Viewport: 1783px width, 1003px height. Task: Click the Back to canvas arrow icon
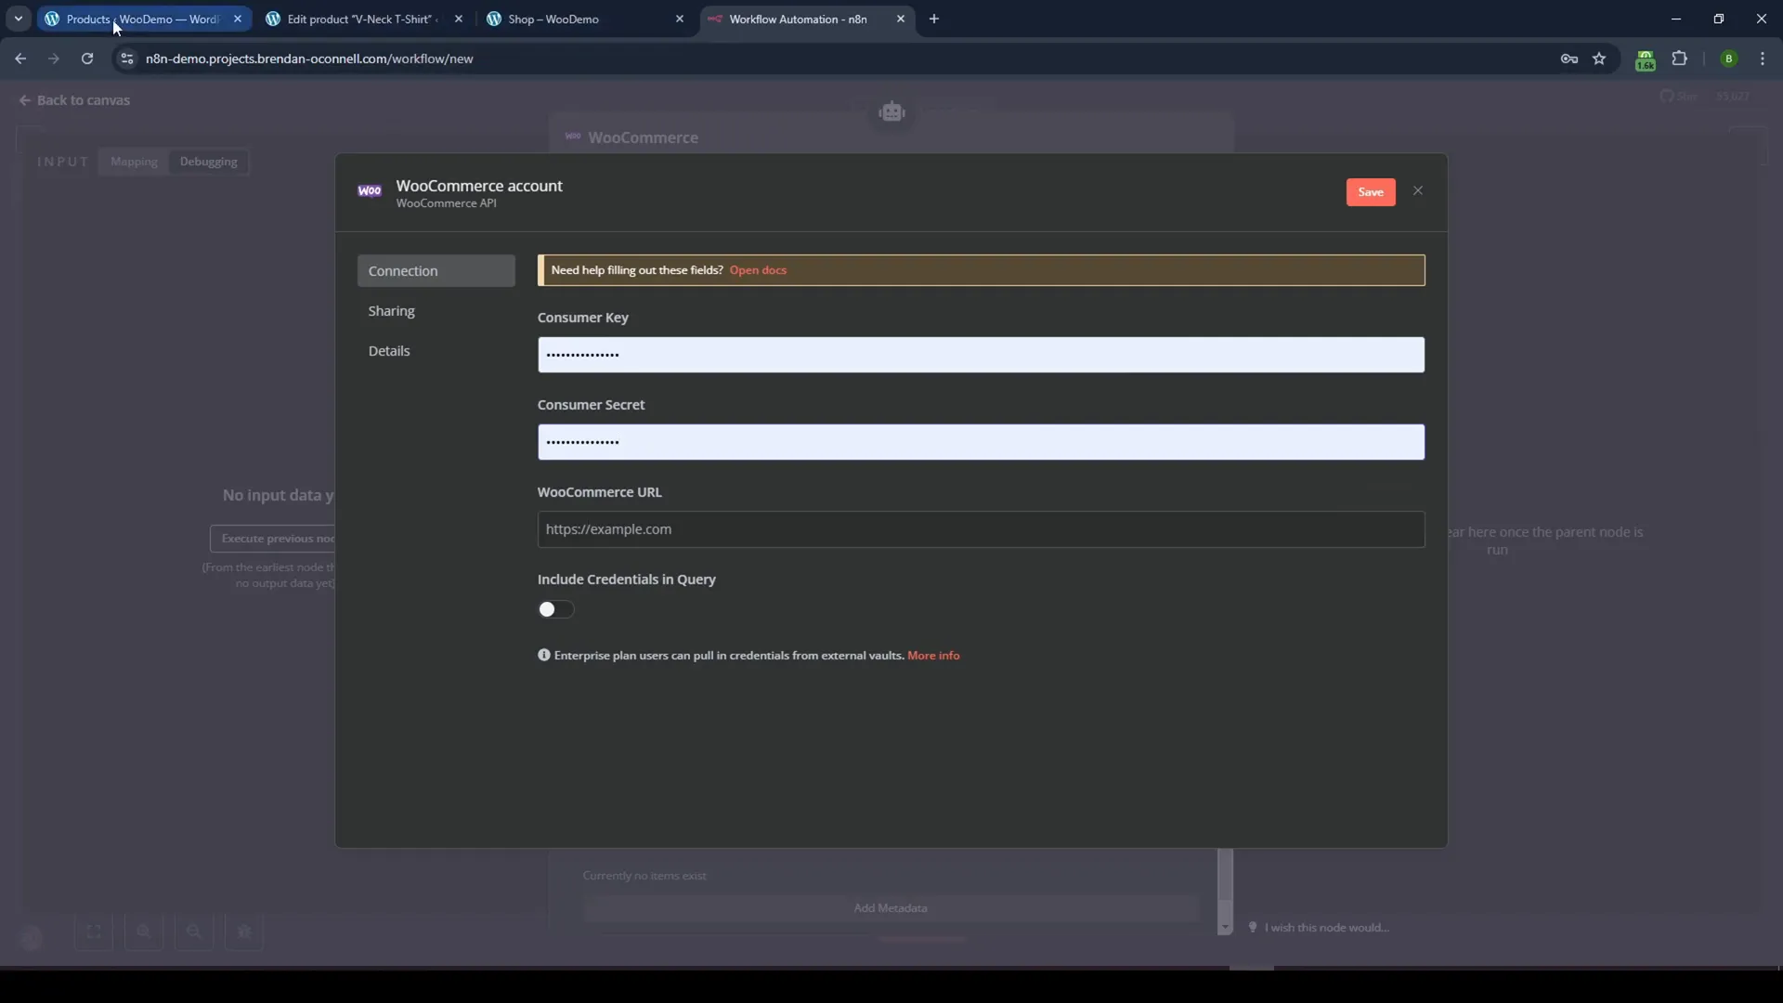(x=24, y=100)
